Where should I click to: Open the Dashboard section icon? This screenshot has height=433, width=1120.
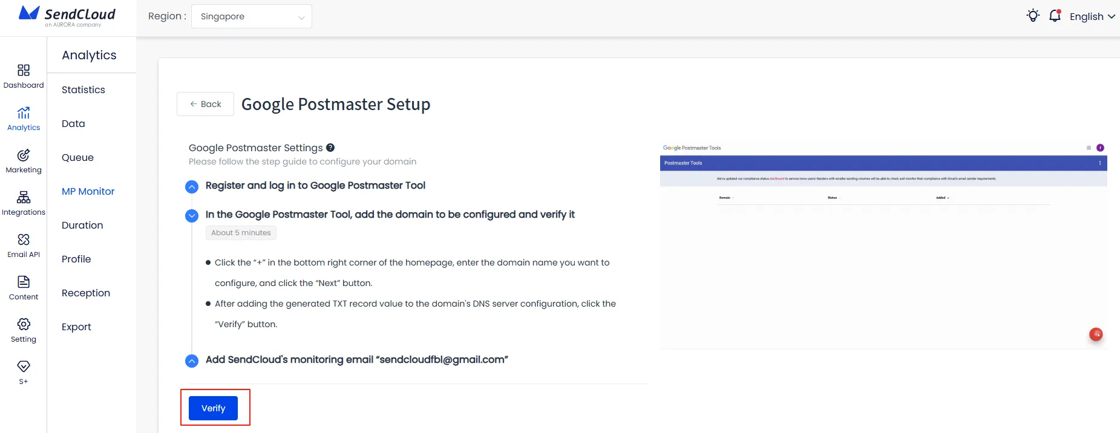point(24,70)
